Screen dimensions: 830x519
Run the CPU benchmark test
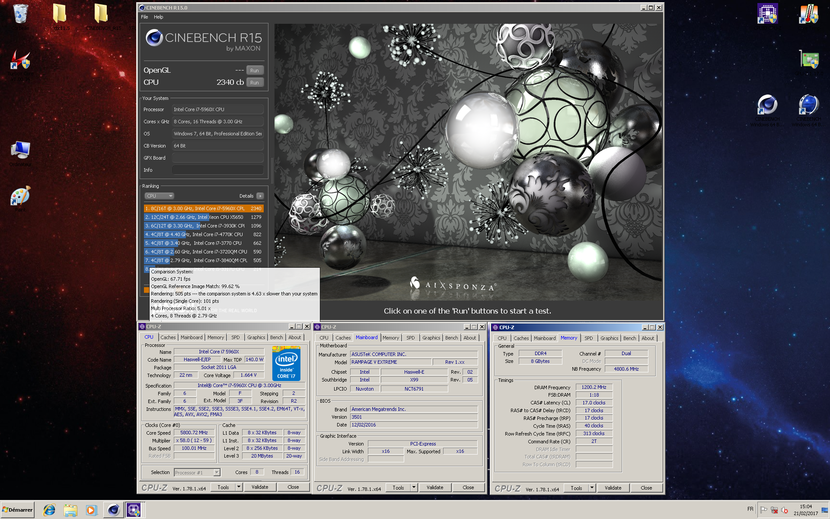255,82
